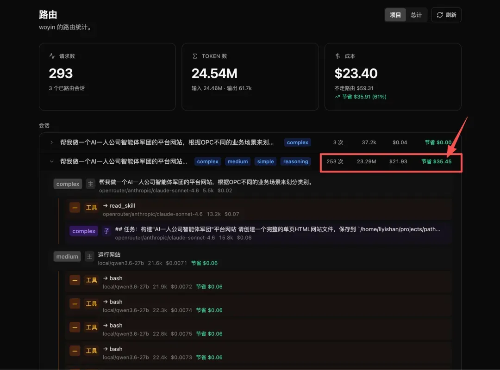The height and width of the screenshot is (370, 500).
Task: Switch to the 项目 tab
Action: coord(395,15)
